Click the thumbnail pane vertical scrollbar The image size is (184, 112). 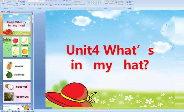pyautogui.click(x=33, y=61)
